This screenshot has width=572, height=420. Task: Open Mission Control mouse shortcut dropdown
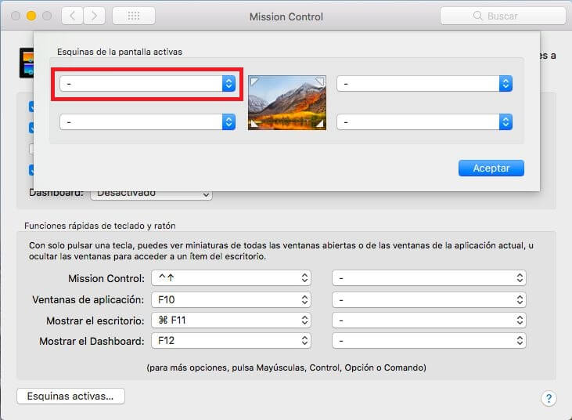429,278
